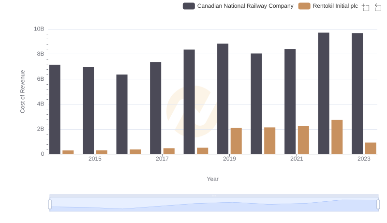
Task: Click the 0 y-axis label
Action: (x=43, y=154)
